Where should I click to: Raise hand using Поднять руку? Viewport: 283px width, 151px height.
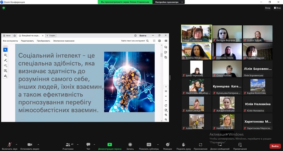click(183, 145)
